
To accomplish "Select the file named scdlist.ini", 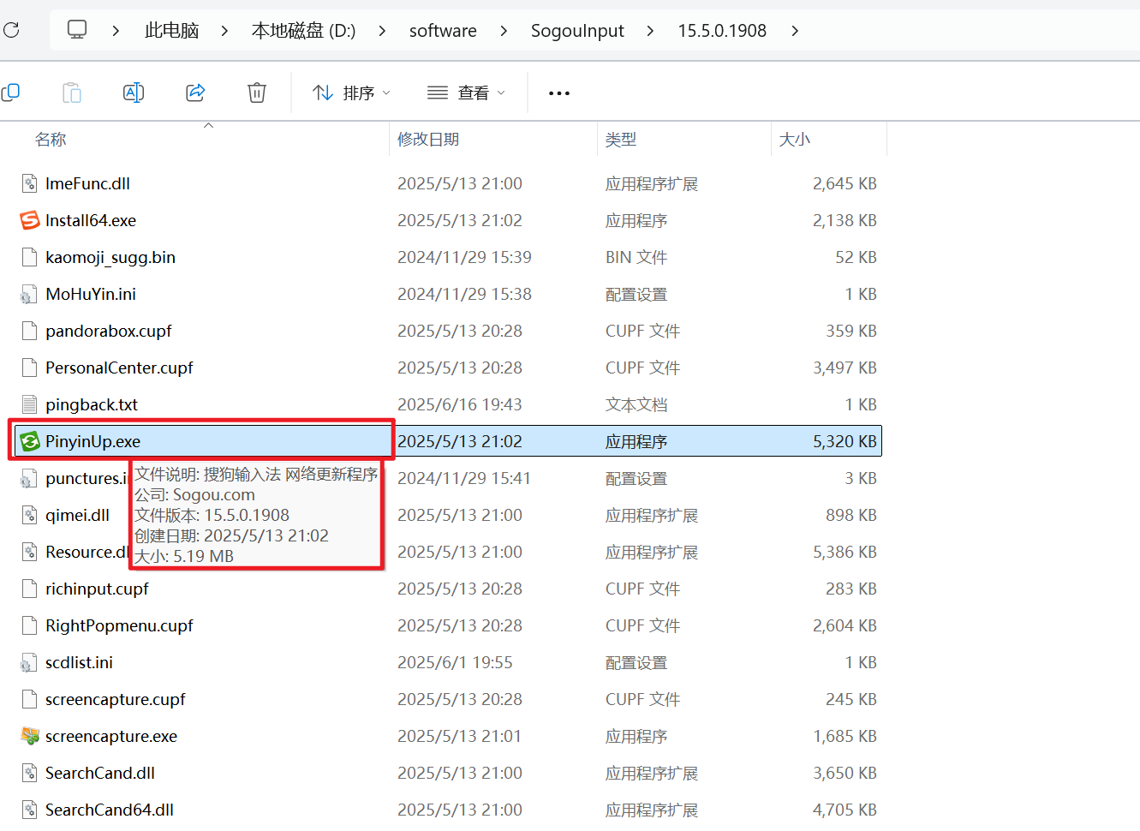I will (79, 662).
